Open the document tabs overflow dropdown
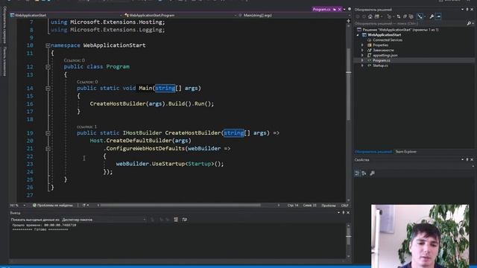 (x=344, y=10)
